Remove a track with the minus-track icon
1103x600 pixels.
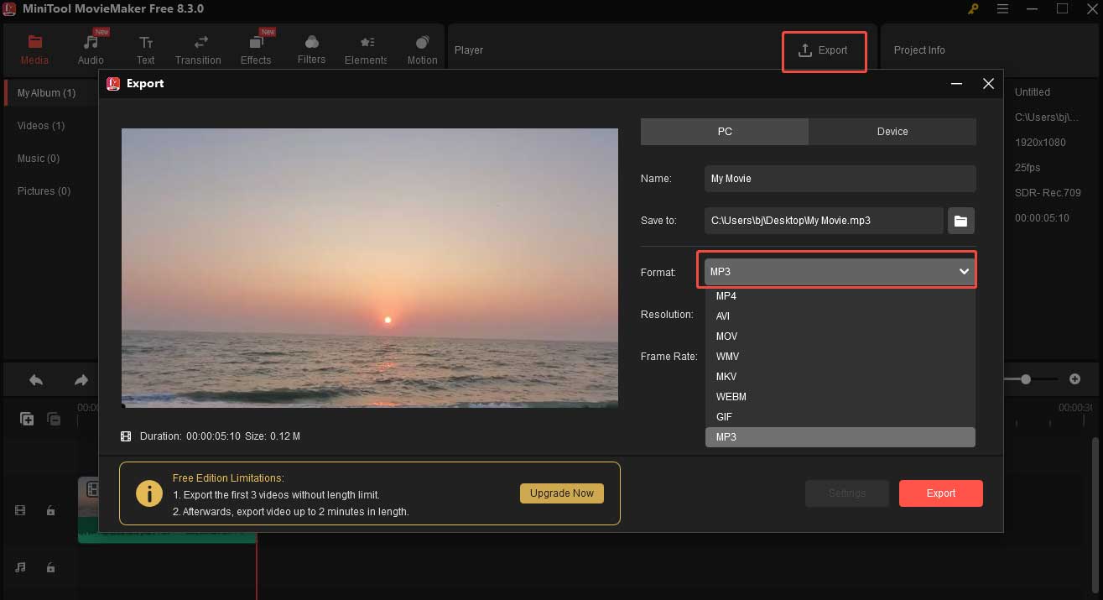click(x=54, y=419)
